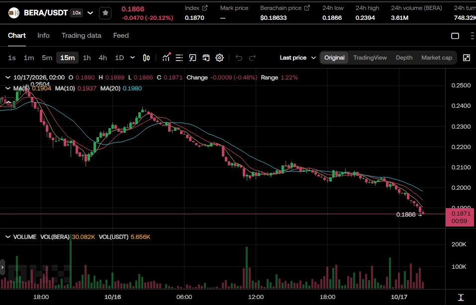Click the 10x leverage badge
The image size is (476, 305).
(x=77, y=13)
